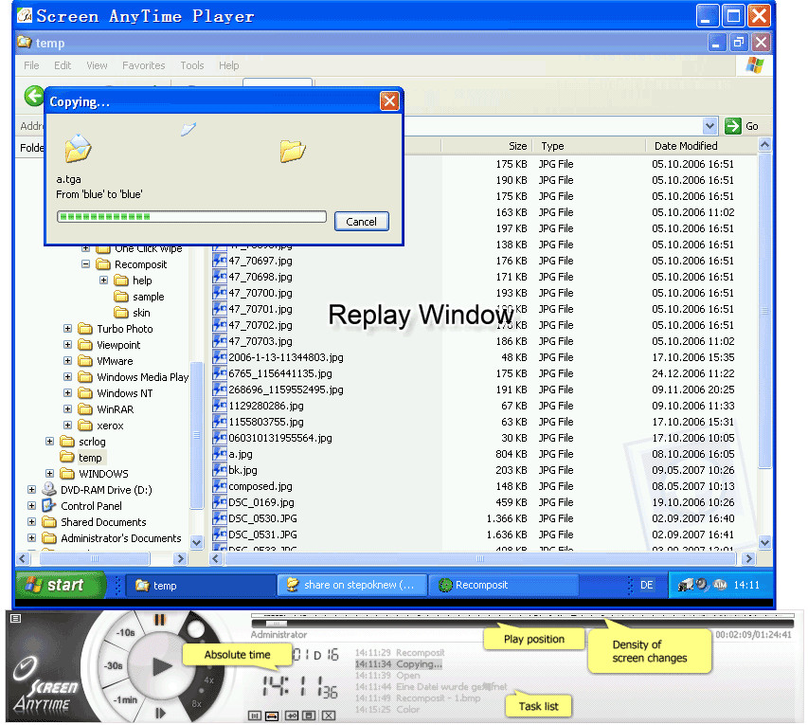Click the network computers icon in the system tray
This screenshot has height=725, width=808.
coord(686,585)
